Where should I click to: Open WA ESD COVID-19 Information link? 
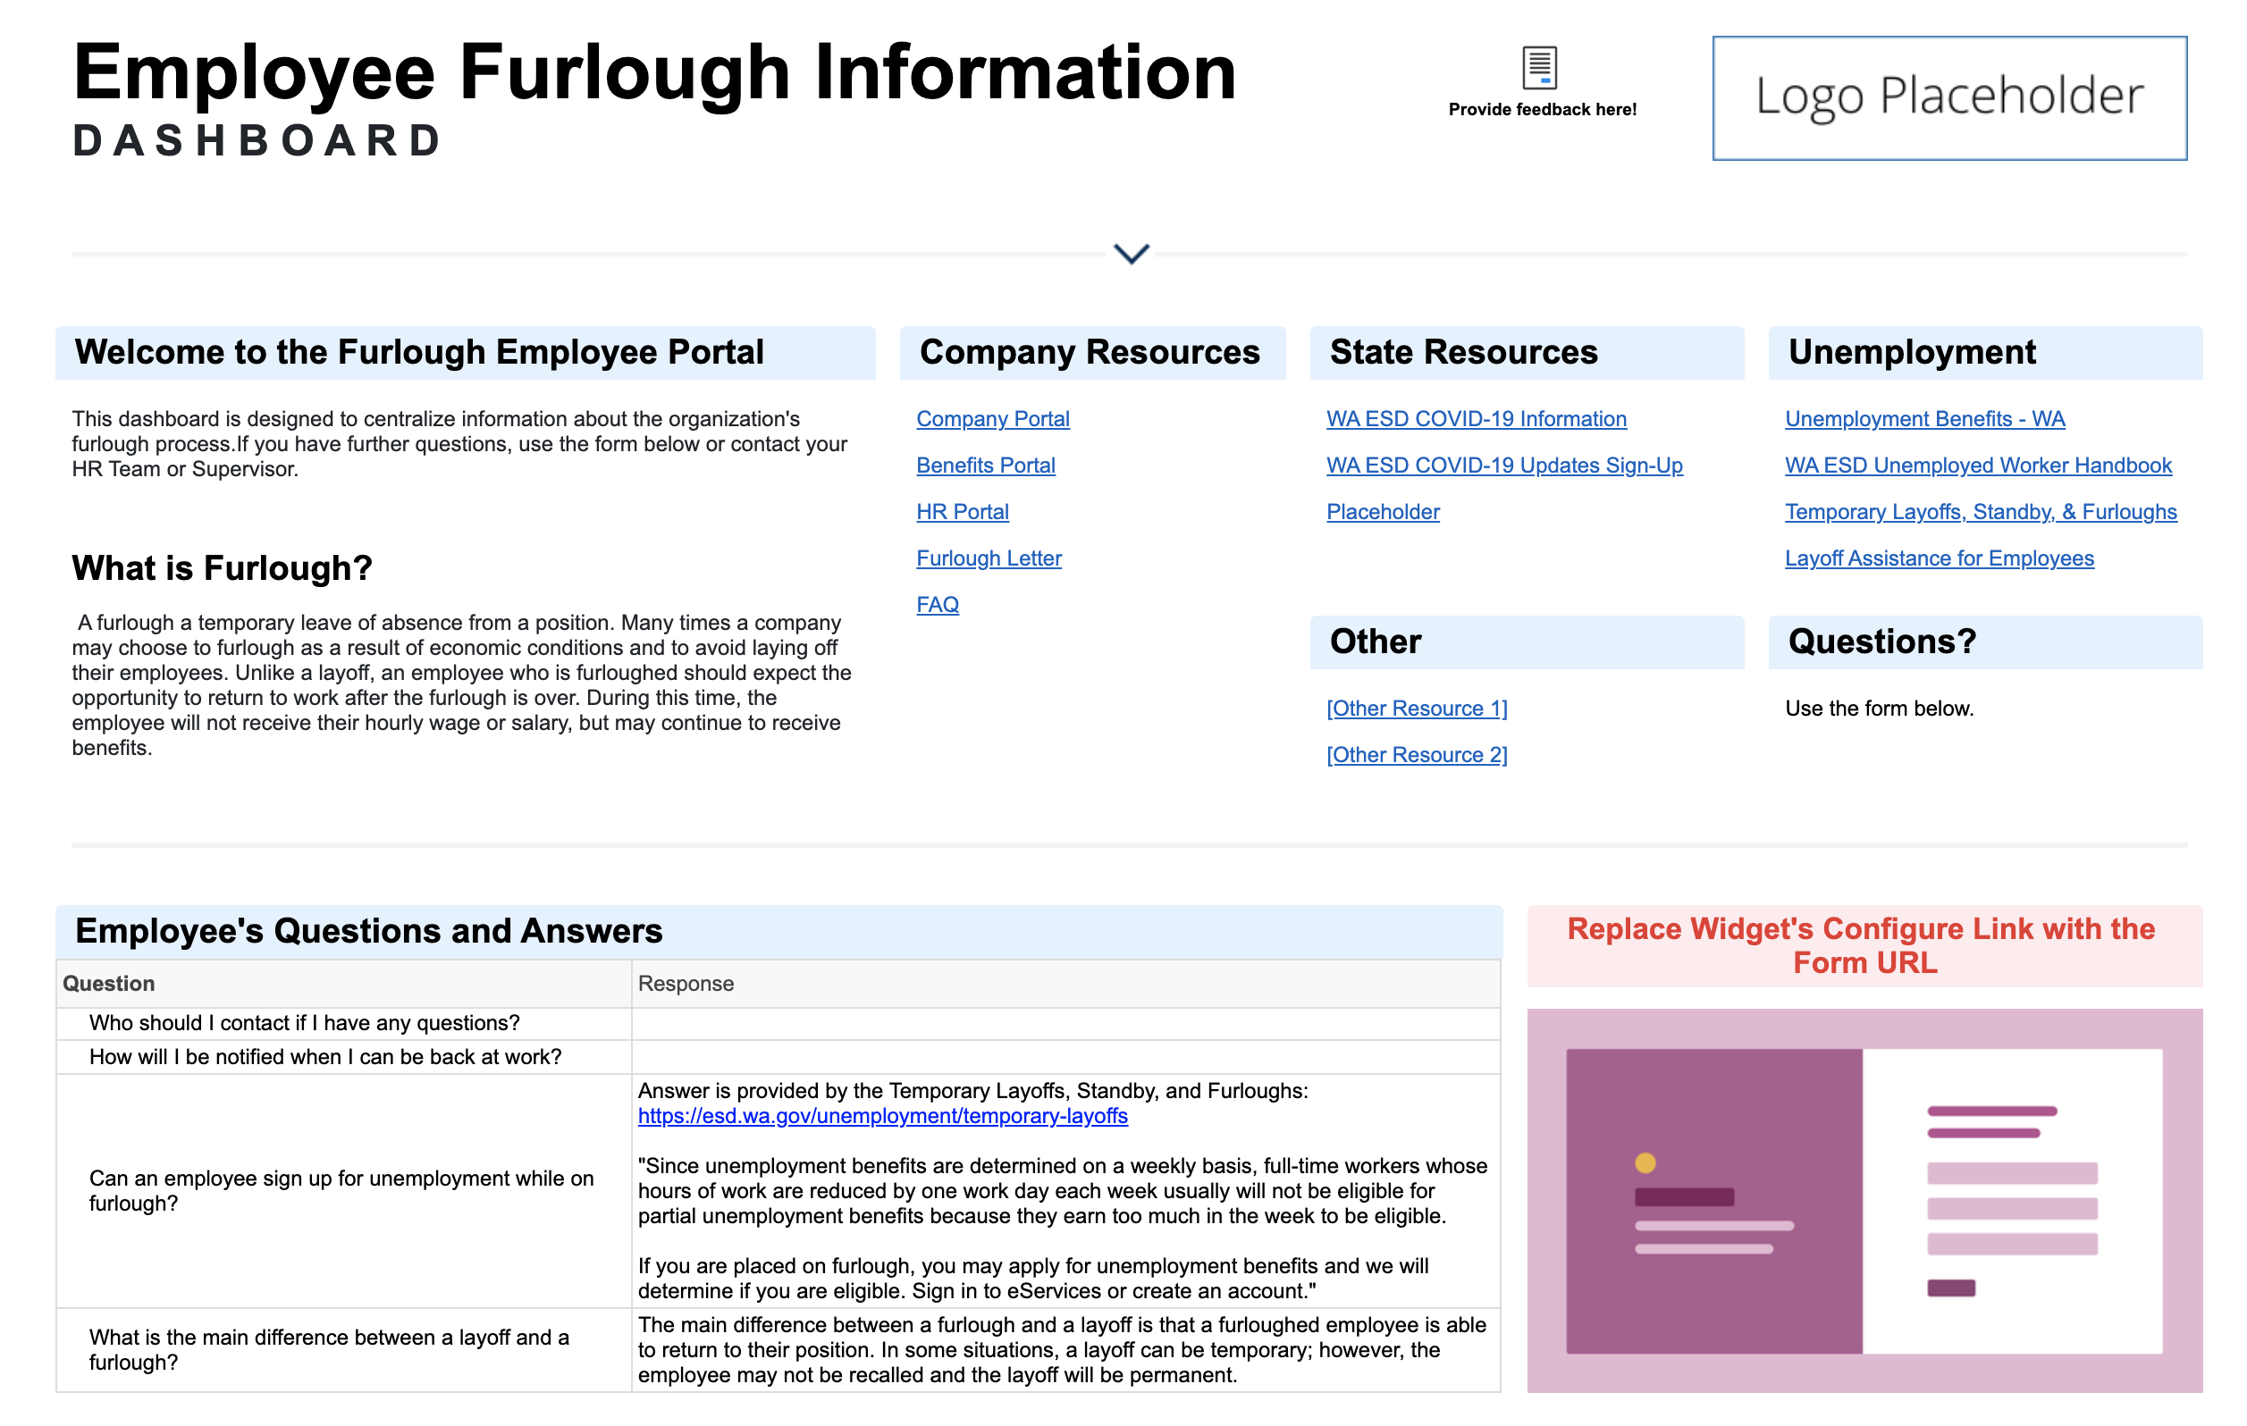1477,419
